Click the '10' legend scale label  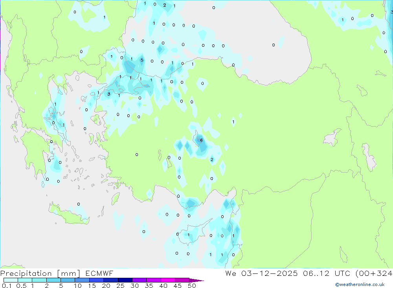[x=78, y=286]
